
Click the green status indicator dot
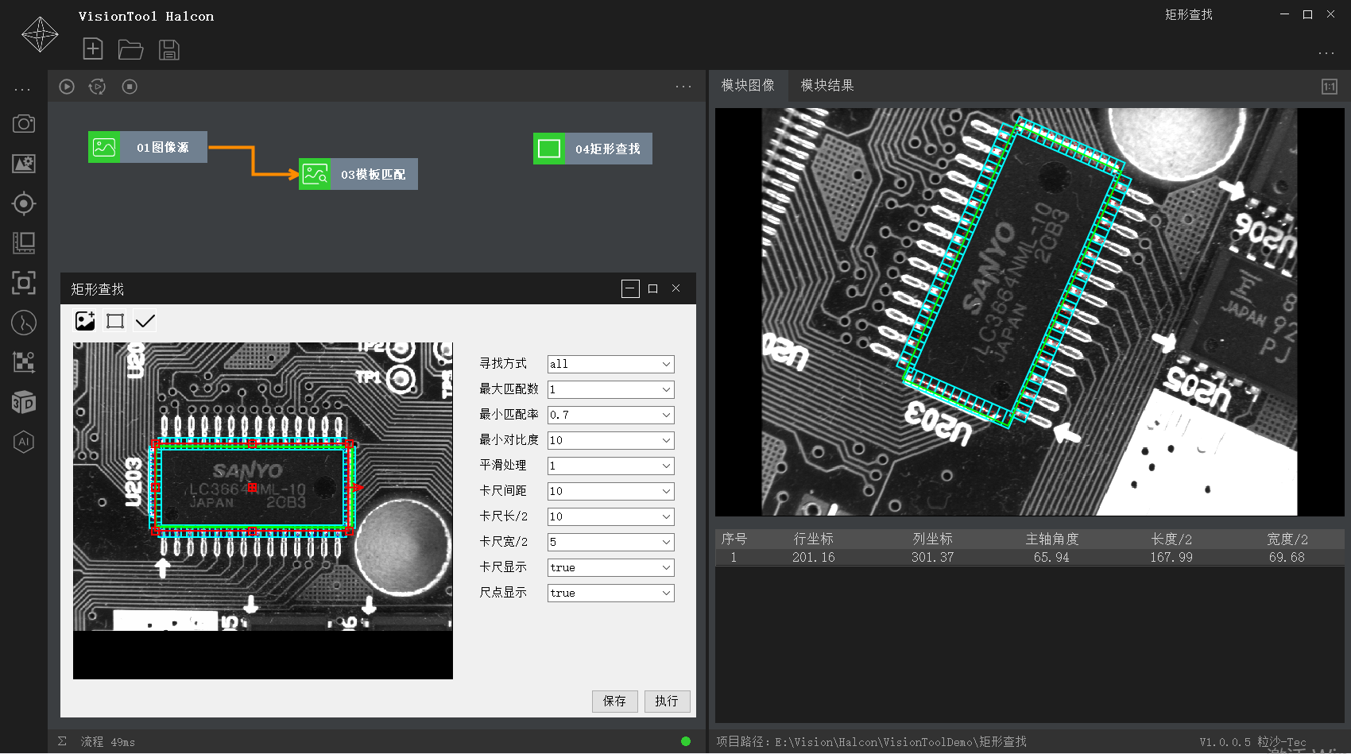[x=686, y=741]
